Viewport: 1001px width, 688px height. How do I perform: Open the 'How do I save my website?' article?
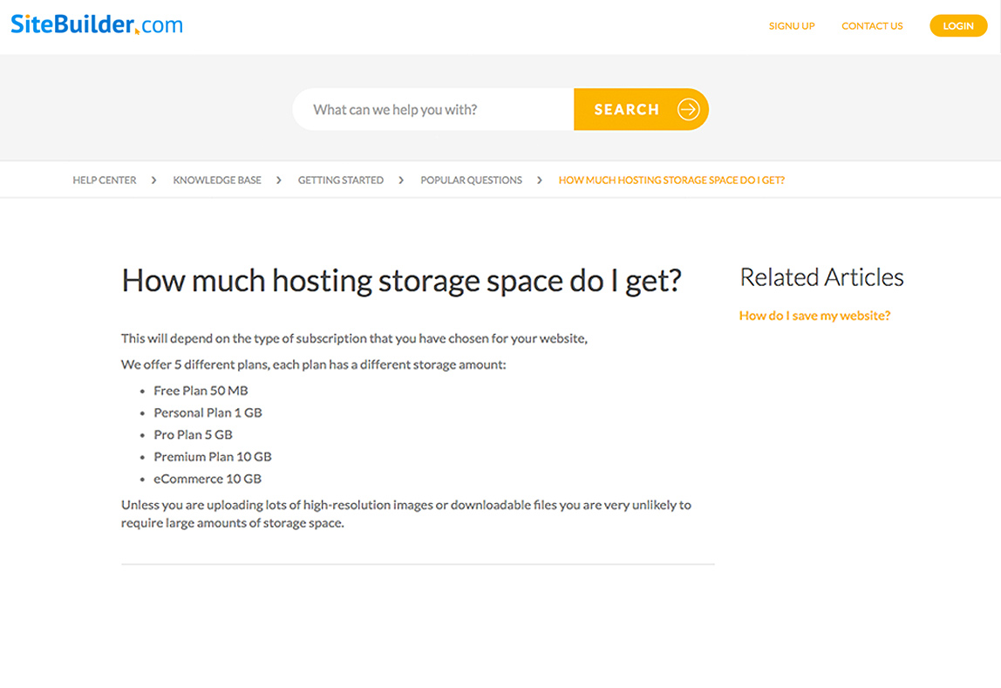click(814, 315)
